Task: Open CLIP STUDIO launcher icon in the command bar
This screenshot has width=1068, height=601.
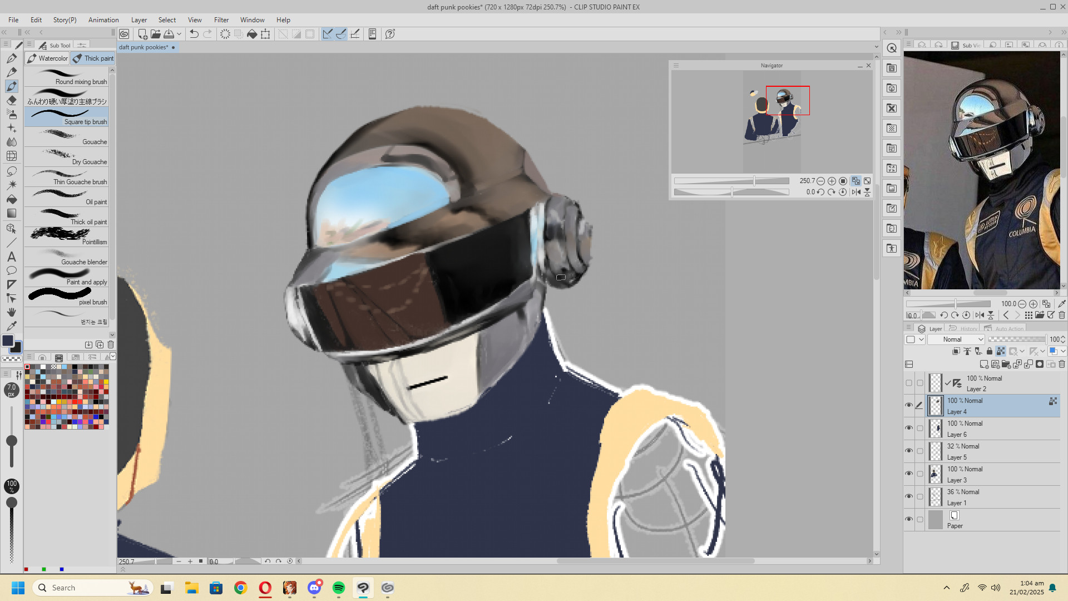Action: tap(124, 34)
